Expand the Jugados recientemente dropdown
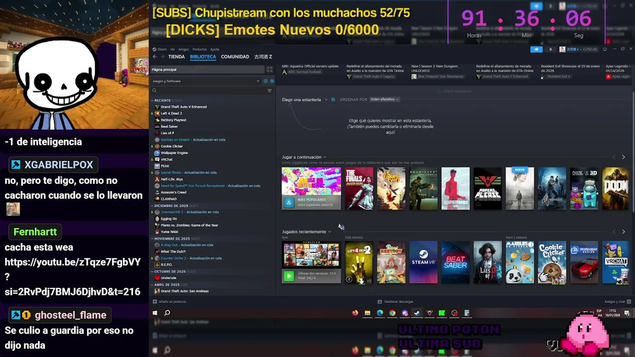Viewport: 635px width, 357px height. click(307, 232)
